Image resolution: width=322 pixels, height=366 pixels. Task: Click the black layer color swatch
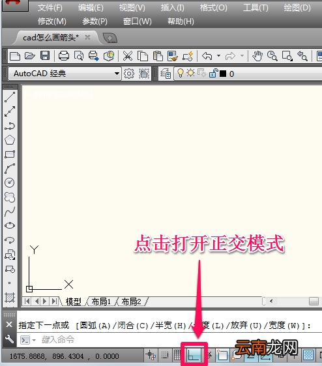[x=223, y=74]
